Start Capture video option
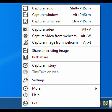The height and width of the screenshot is (112, 112). click(61, 29)
